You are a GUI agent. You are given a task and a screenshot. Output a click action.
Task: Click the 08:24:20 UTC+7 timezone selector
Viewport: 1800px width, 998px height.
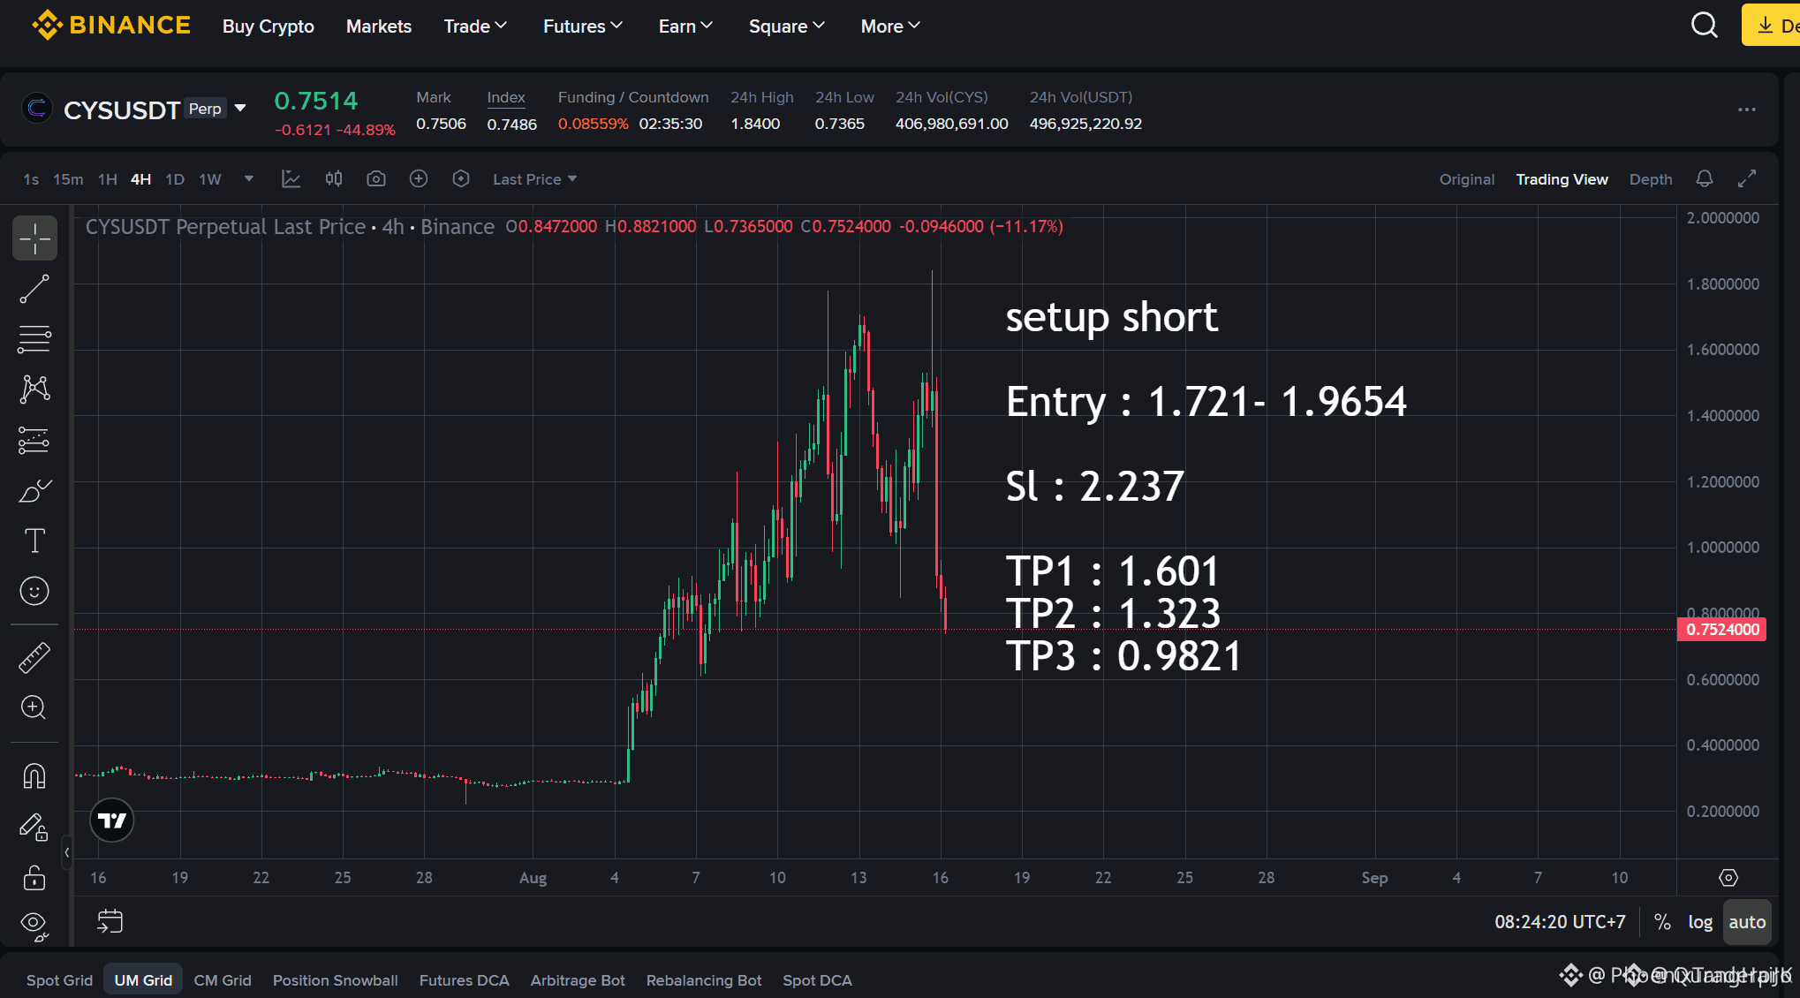tap(1560, 922)
